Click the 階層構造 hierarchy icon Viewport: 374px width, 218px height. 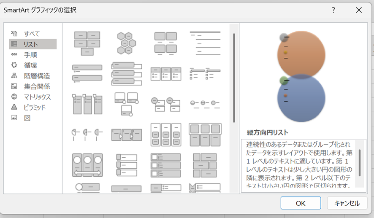(14, 76)
